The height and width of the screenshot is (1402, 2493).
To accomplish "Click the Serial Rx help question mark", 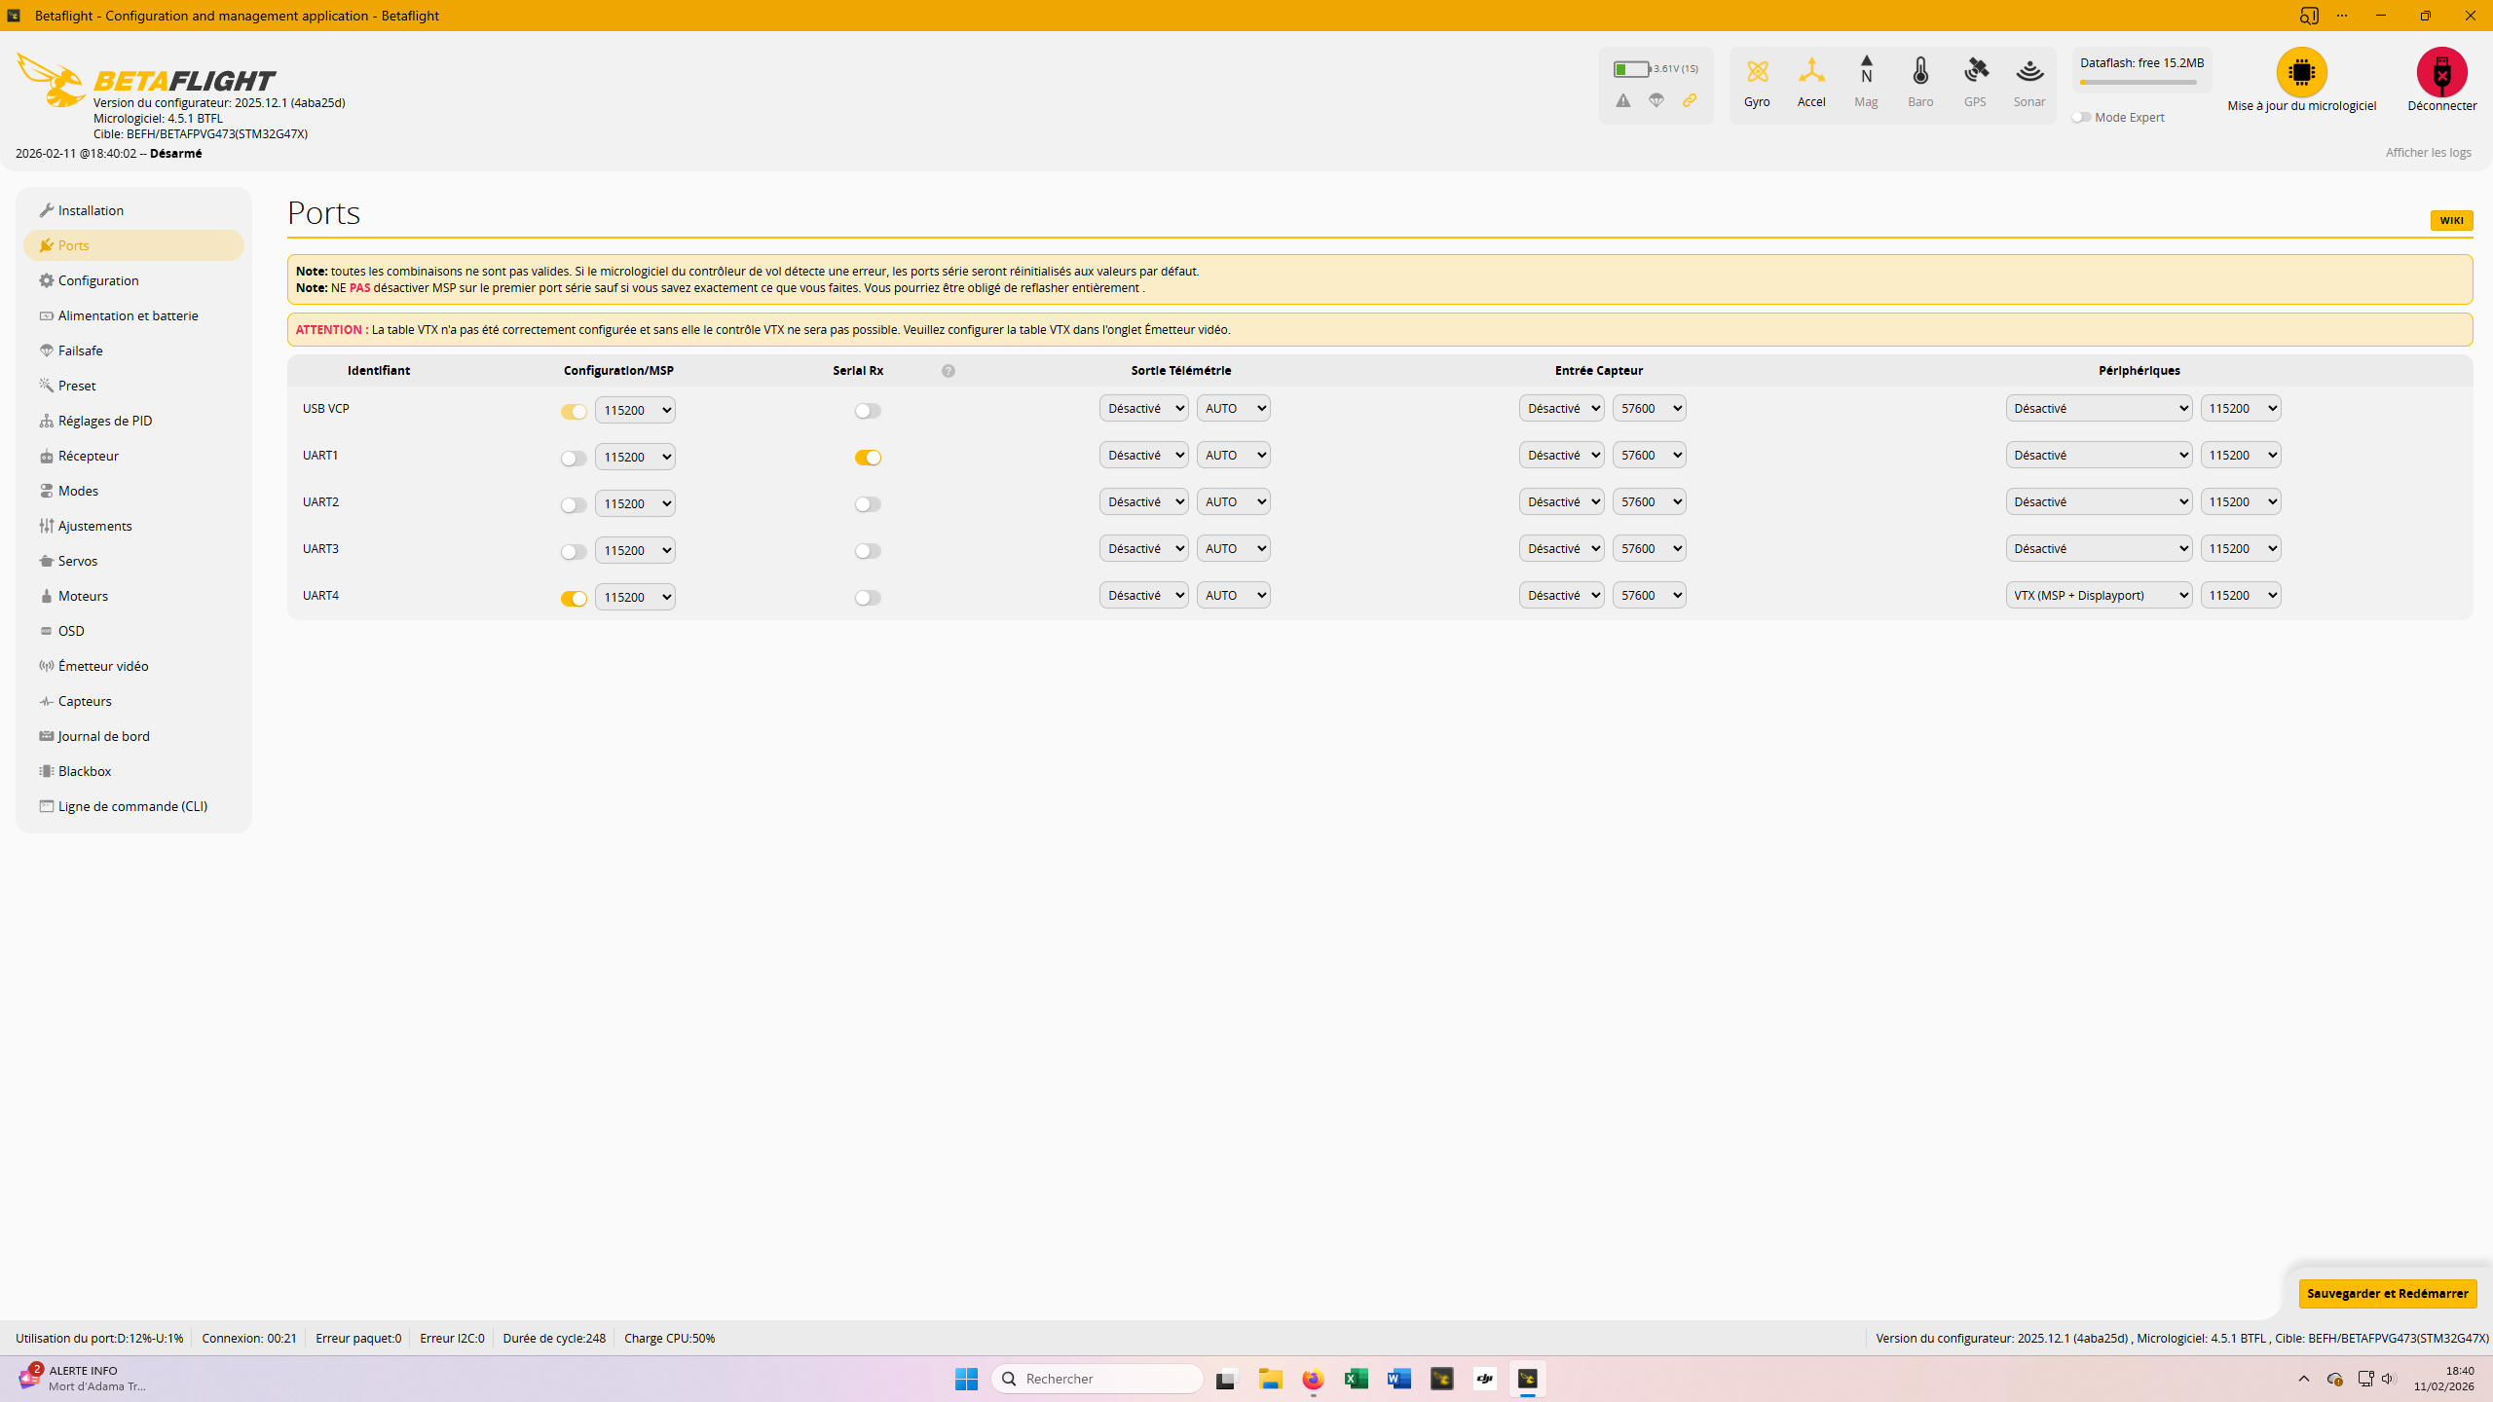I will (x=949, y=371).
